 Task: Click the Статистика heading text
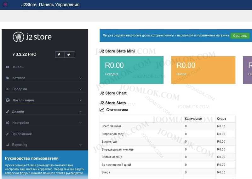point(117,110)
